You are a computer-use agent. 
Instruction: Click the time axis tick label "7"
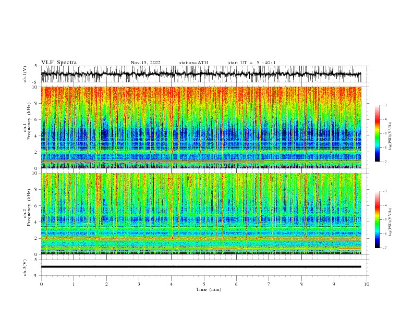point(269,284)
